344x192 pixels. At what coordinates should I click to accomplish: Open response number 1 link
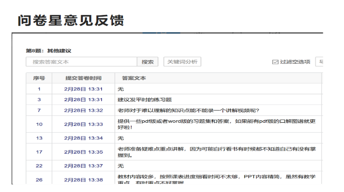39,89
